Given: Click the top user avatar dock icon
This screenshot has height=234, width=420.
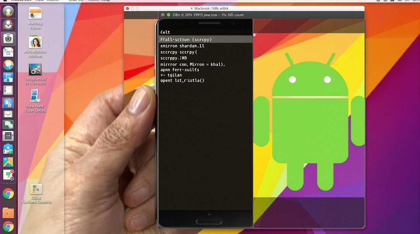Looking at the screenshot, I should 8,11.
